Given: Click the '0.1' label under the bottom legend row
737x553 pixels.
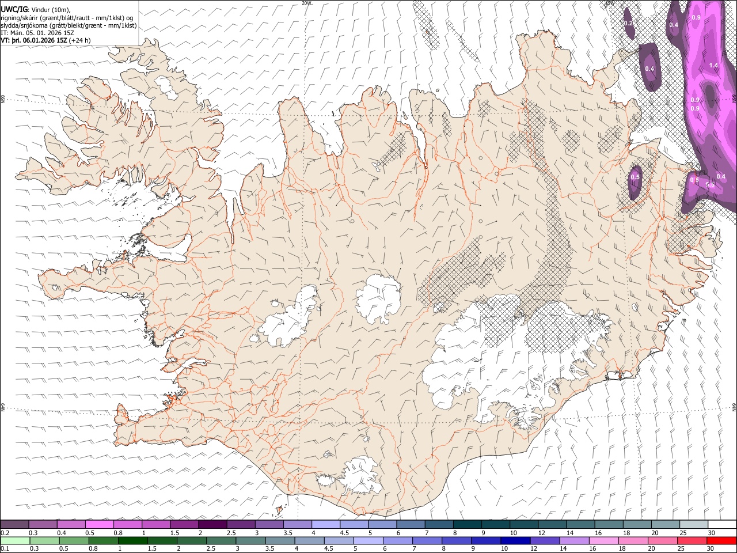Looking at the screenshot, I should [x=5, y=549].
